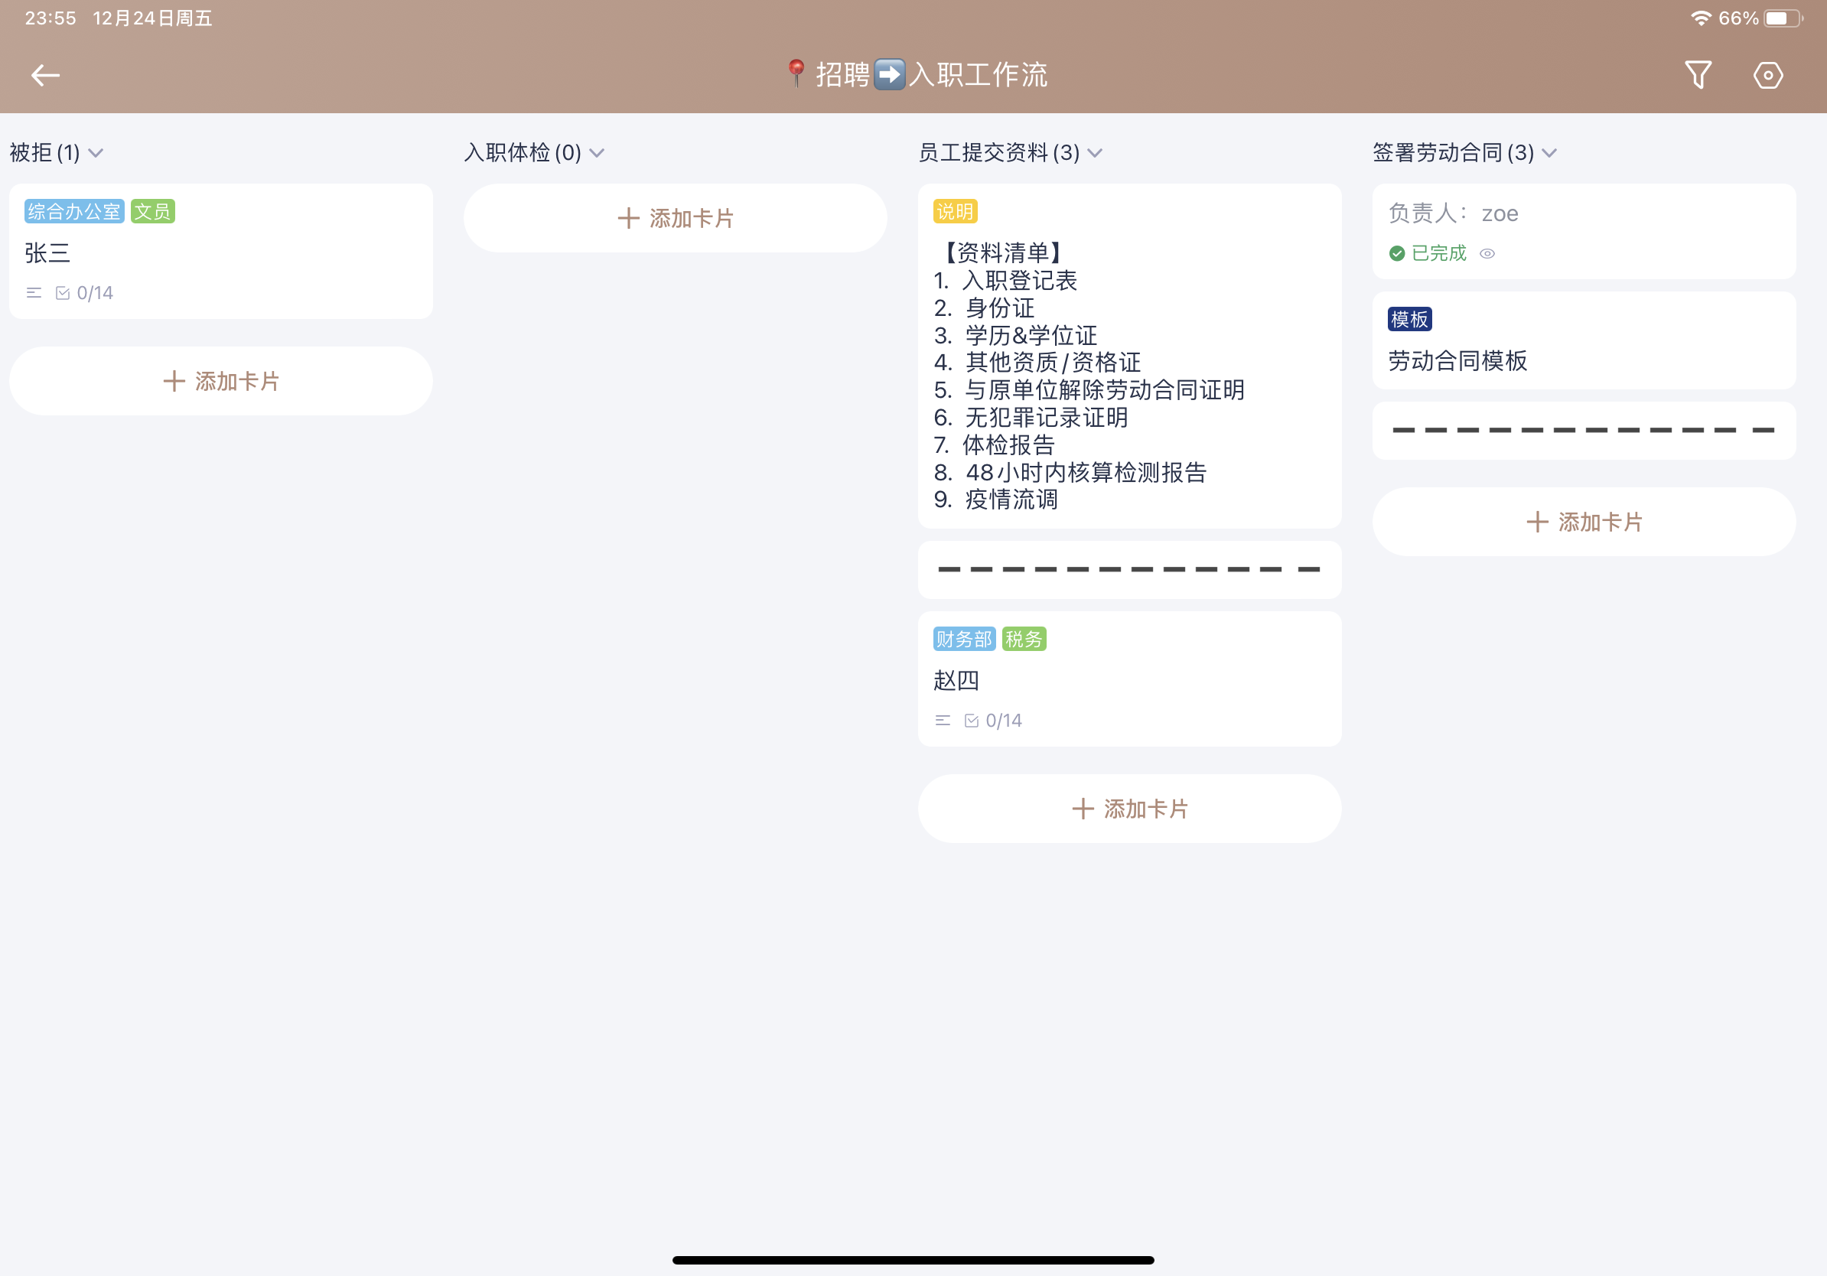This screenshot has width=1827, height=1276.
Task: Click the 被拒 (1) list title
Action: coord(44,153)
